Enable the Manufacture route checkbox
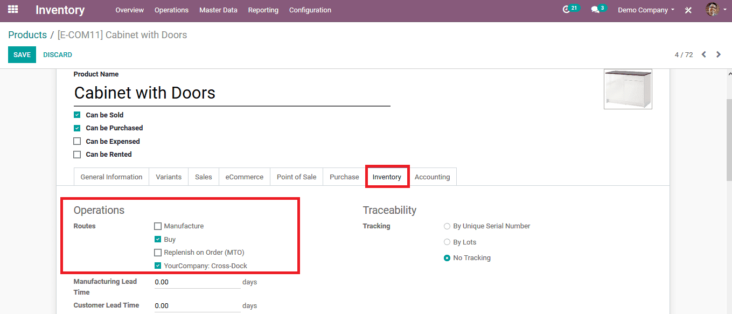Screen dimensions: 732x314 (158, 226)
